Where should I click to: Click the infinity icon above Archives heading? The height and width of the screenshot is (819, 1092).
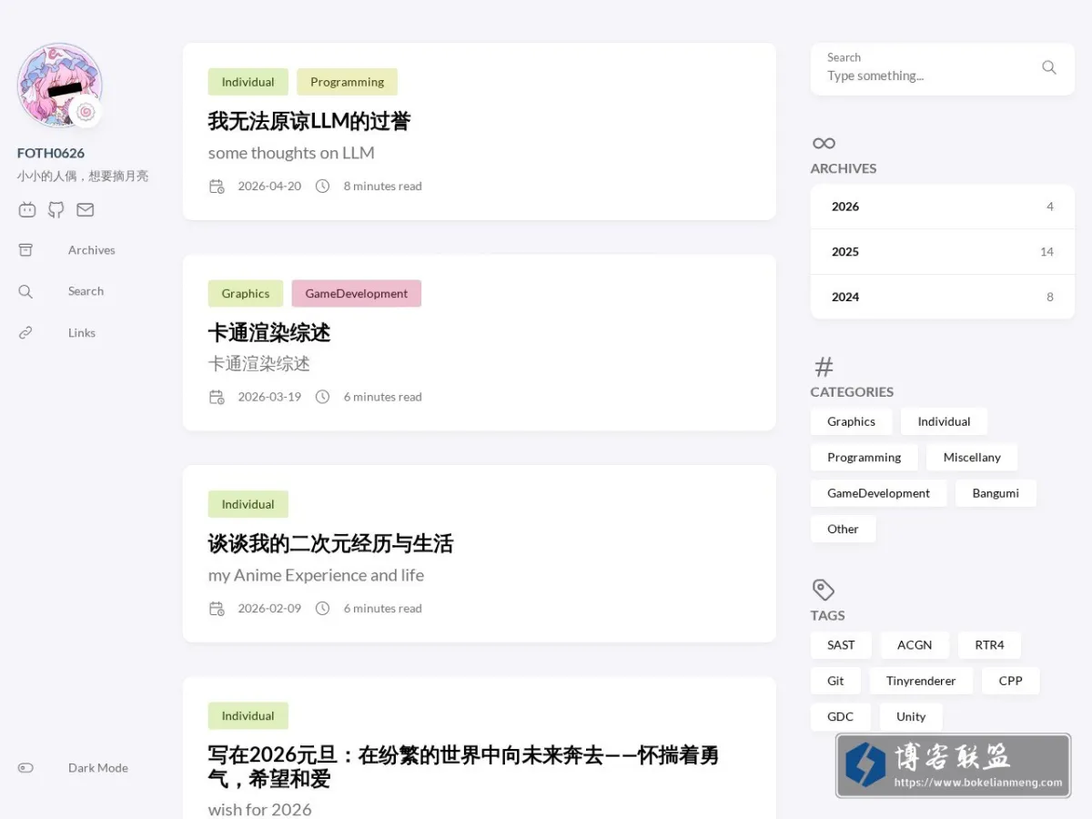824,143
